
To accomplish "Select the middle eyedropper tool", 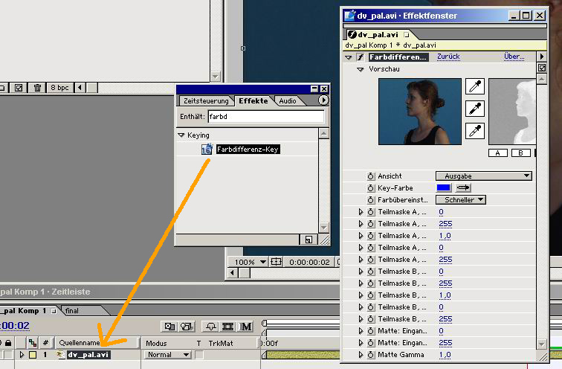I will [474, 109].
